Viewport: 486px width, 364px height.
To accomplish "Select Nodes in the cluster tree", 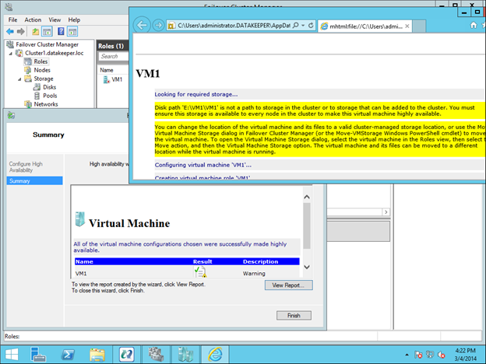I will [x=41, y=70].
